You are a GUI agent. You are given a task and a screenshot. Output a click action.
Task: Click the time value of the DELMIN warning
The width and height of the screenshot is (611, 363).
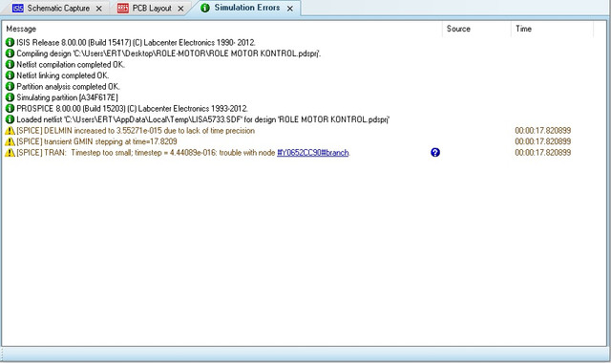[543, 131]
